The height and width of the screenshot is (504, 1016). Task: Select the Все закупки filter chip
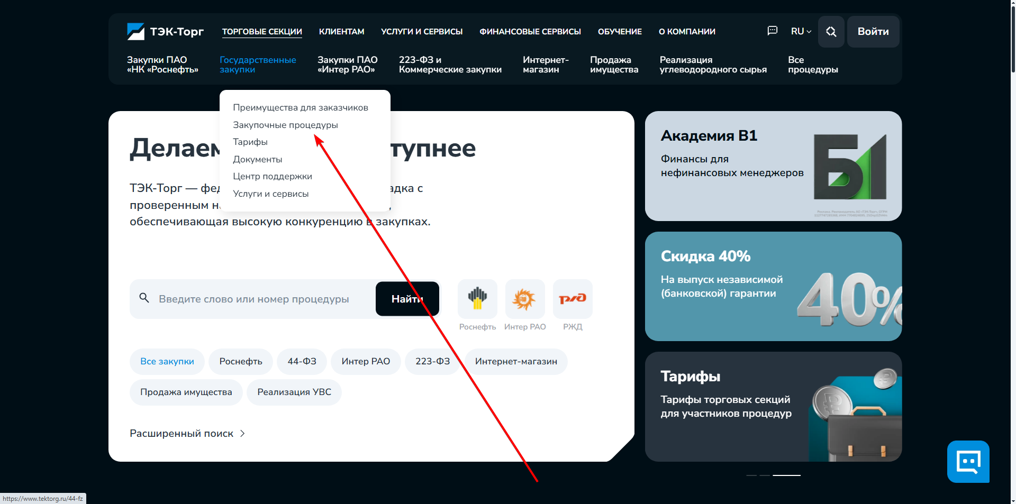[167, 362]
